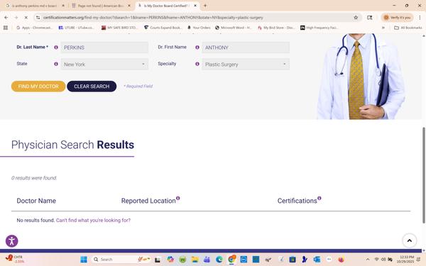
Task: Open the network status tray icon
Action: pyautogui.click(x=376, y=260)
